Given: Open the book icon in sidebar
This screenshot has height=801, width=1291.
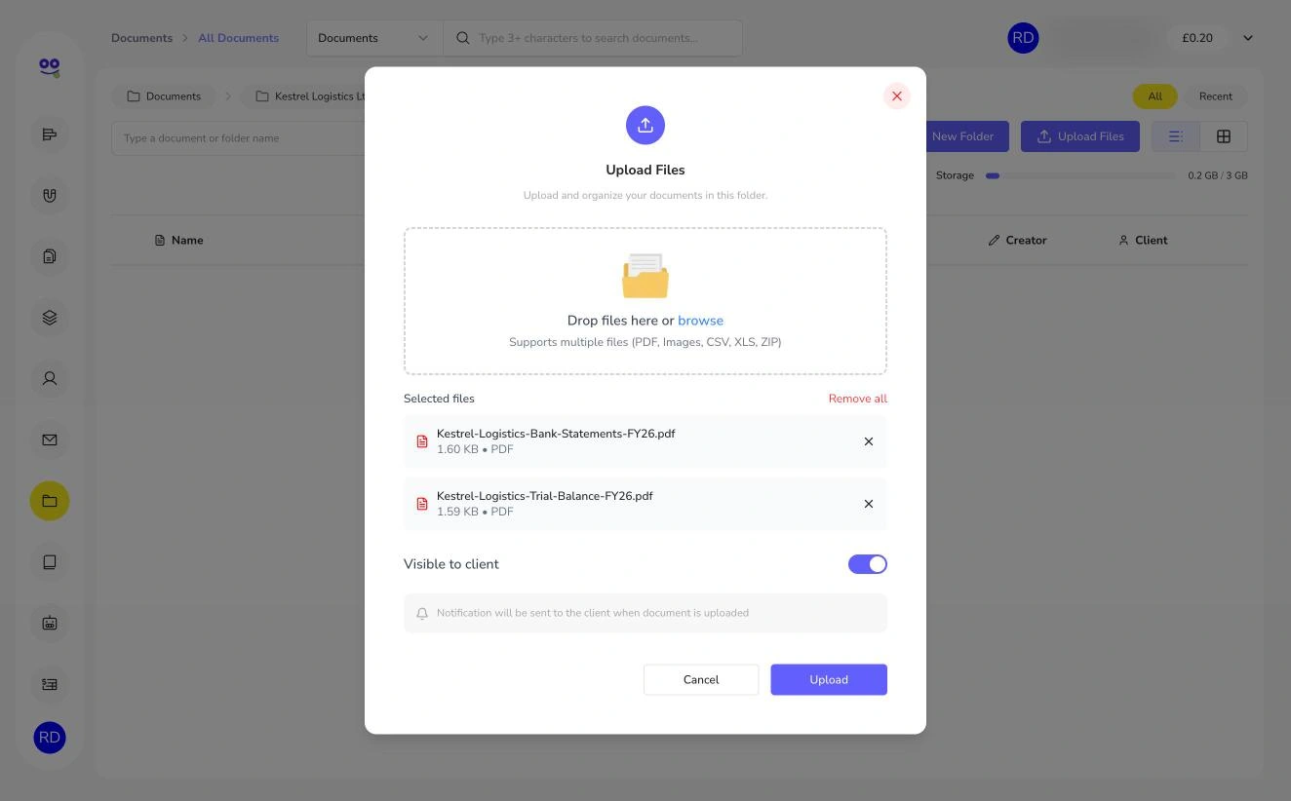Looking at the screenshot, I should [50, 562].
